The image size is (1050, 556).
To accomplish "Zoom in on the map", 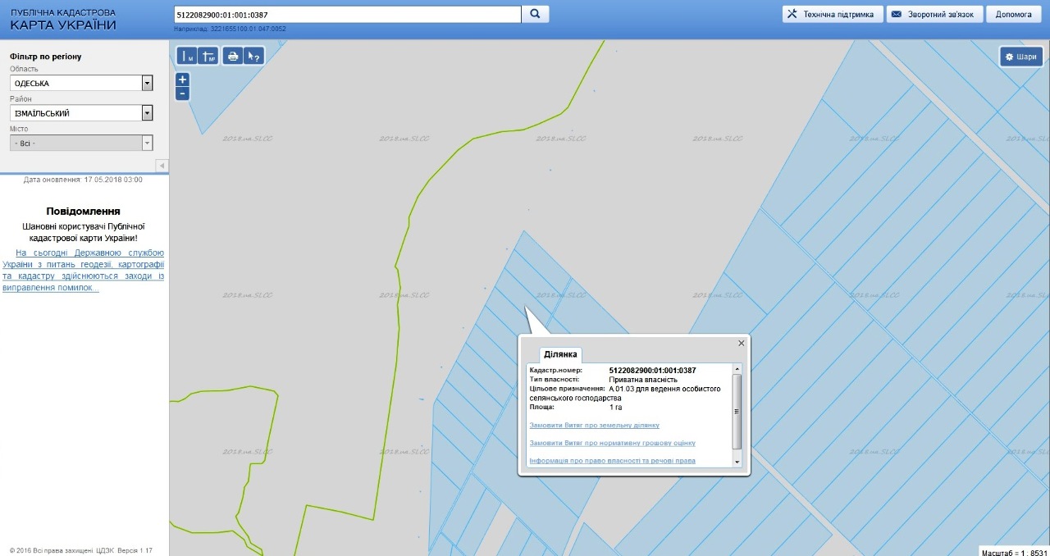I will (183, 80).
